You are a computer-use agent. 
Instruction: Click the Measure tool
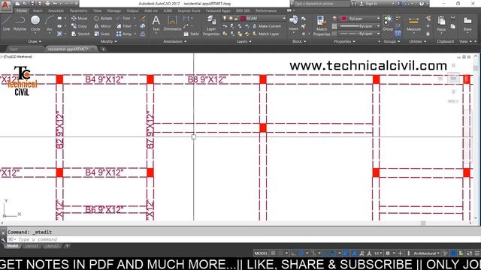click(413, 24)
